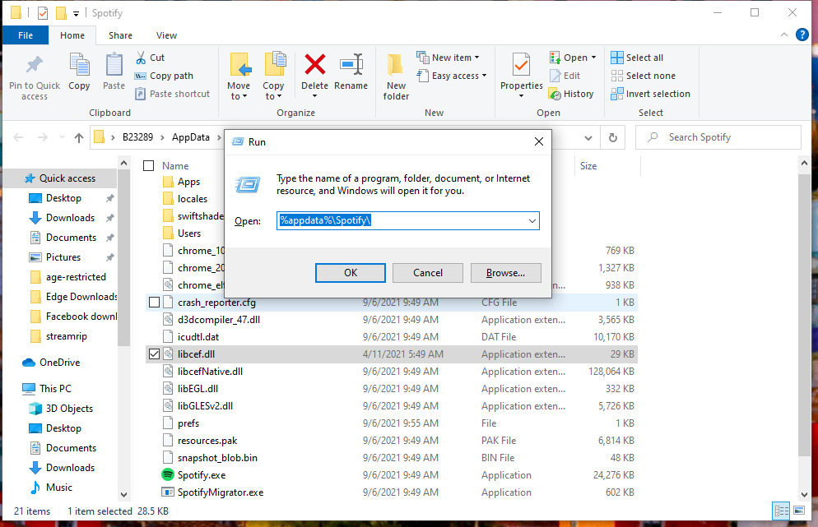Toggle the select-all checkbox in header

coord(149,166)
